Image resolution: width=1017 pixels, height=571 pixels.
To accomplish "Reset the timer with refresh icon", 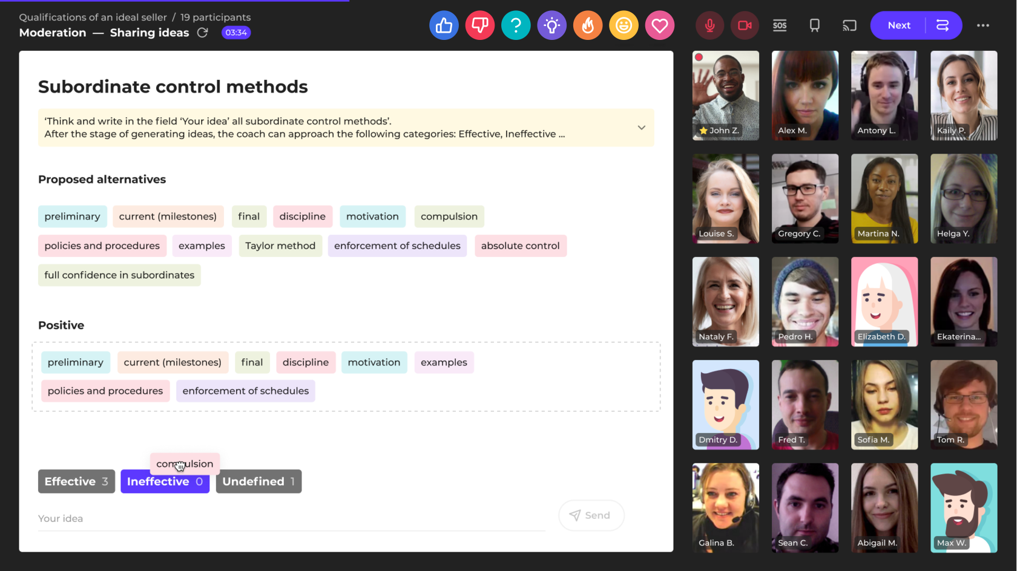I will [x=203, y=33].
